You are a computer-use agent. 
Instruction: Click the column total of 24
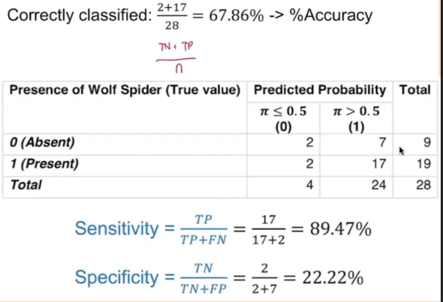tap(379, 185)
